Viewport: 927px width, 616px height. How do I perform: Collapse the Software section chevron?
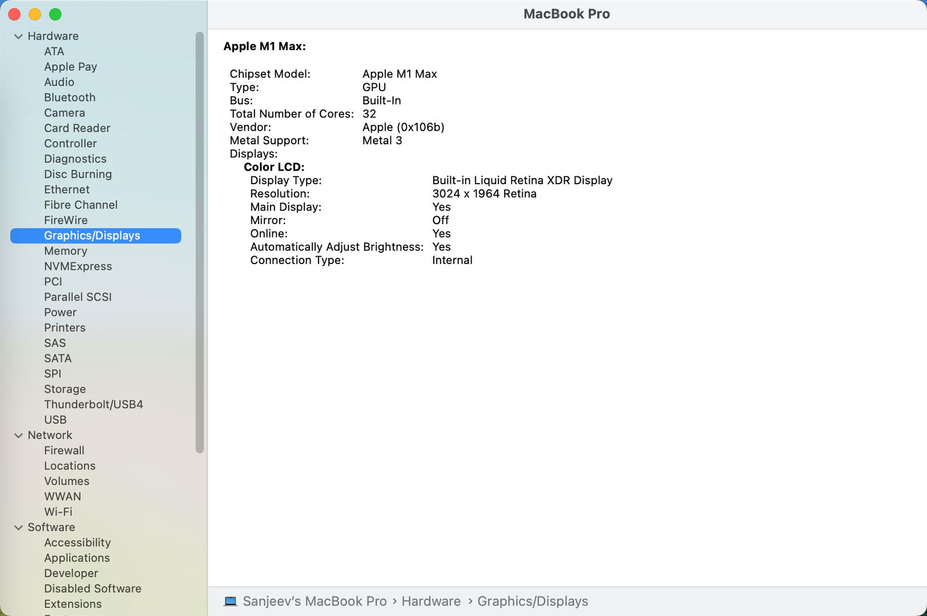click(18, 528)
